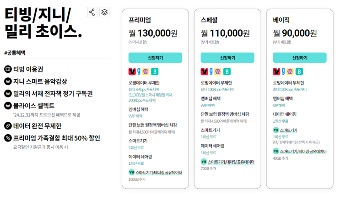The image size is (340, 201).
Task: Click the green B icon in 베이직 plan
Action: pyautogui.click(x=299, y=71)
